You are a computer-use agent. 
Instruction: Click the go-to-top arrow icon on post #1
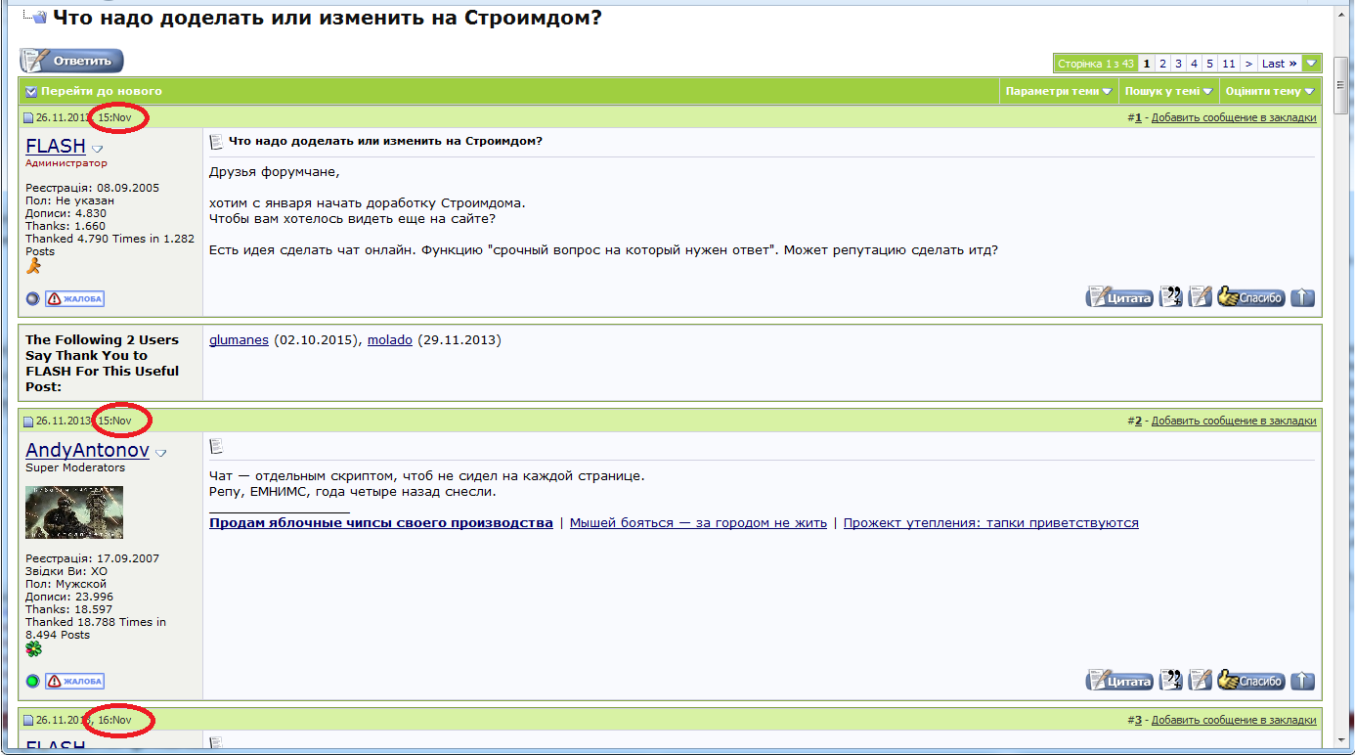point(1302,297)
